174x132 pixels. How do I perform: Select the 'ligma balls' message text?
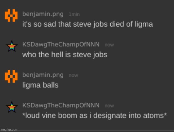pos(40,85)
